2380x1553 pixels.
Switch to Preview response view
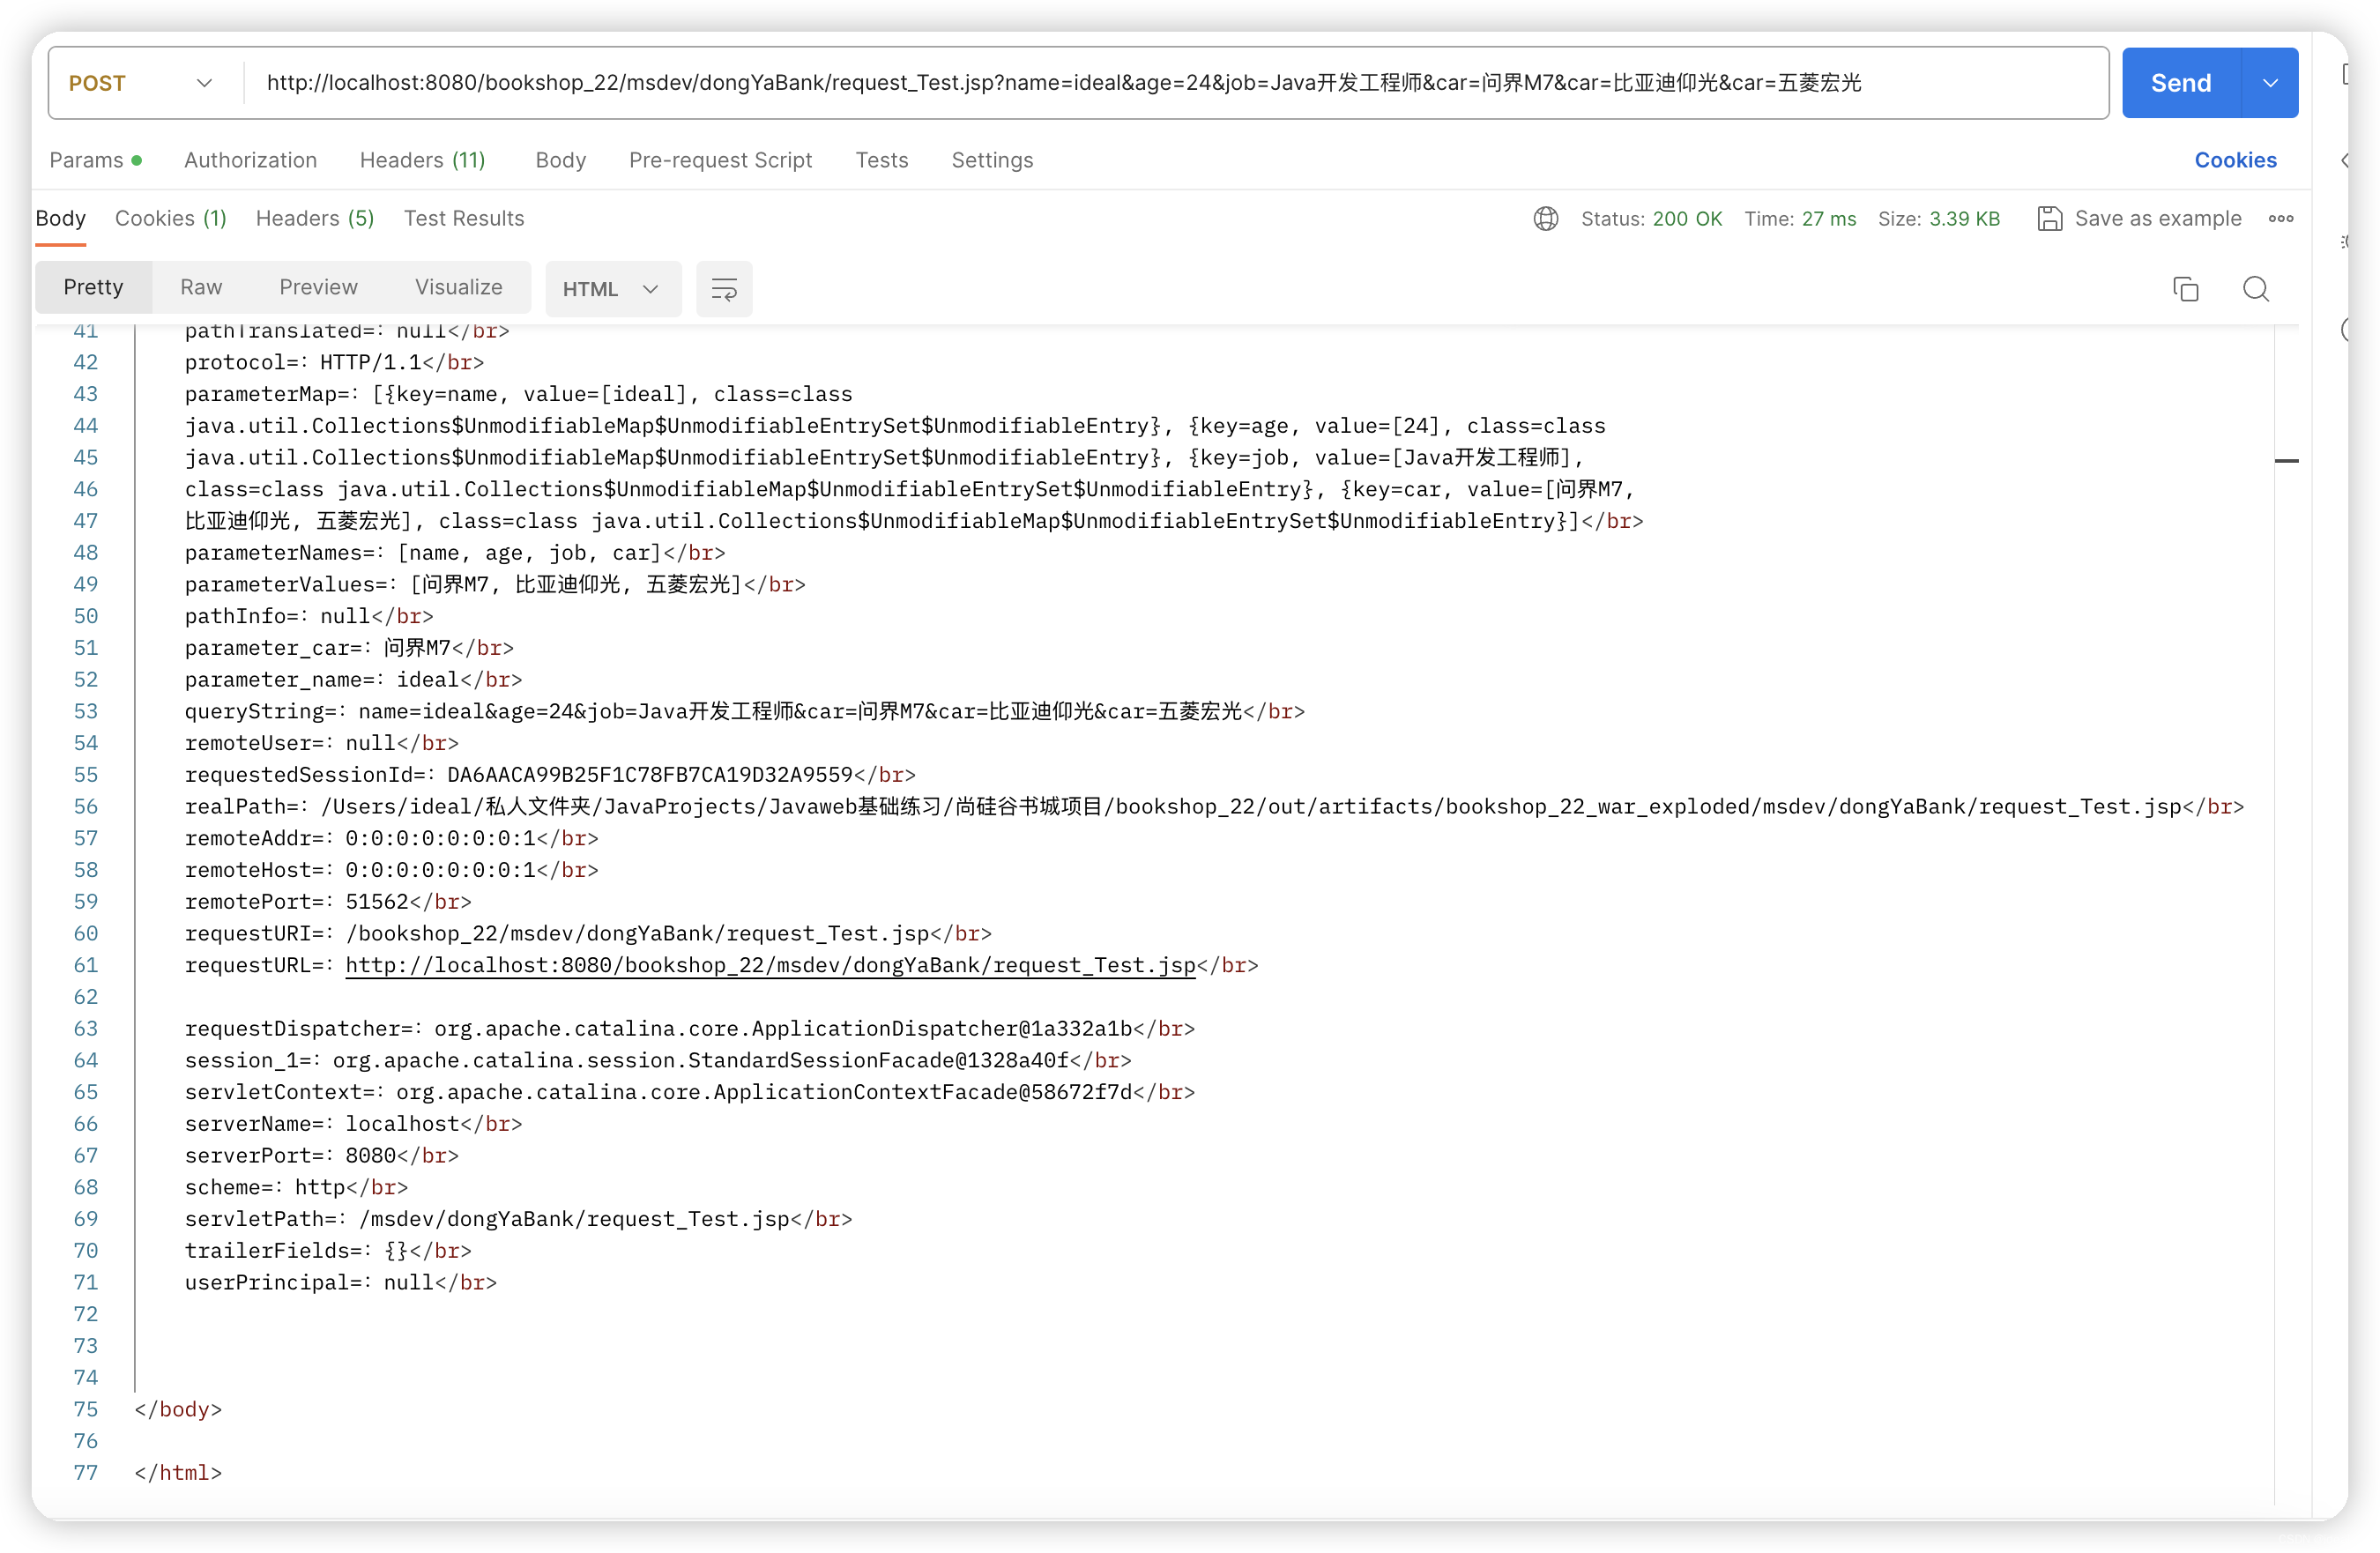(x=318, y=287)
